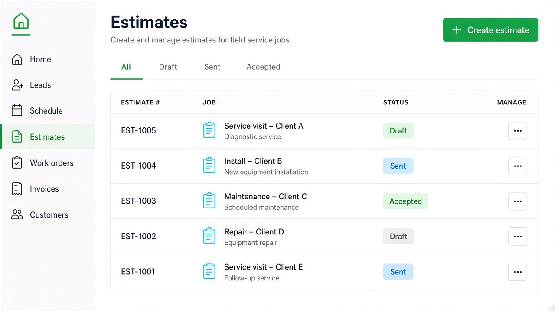Click the Leads person-plus icon
This screenshot has height=312, width=555.
point(17,85)
